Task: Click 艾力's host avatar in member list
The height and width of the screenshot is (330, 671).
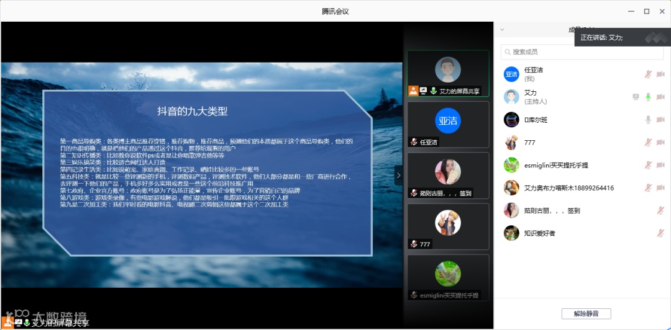Action: pyautogui.click(x=511, y=97)
